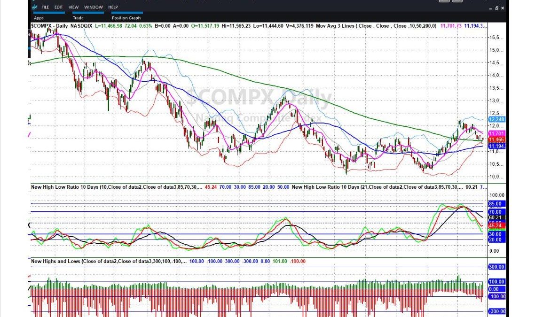The height and width of the screenshot is (317, 535).
Task: Switch to the Apps toolbar tab
Action: point(39,18)
